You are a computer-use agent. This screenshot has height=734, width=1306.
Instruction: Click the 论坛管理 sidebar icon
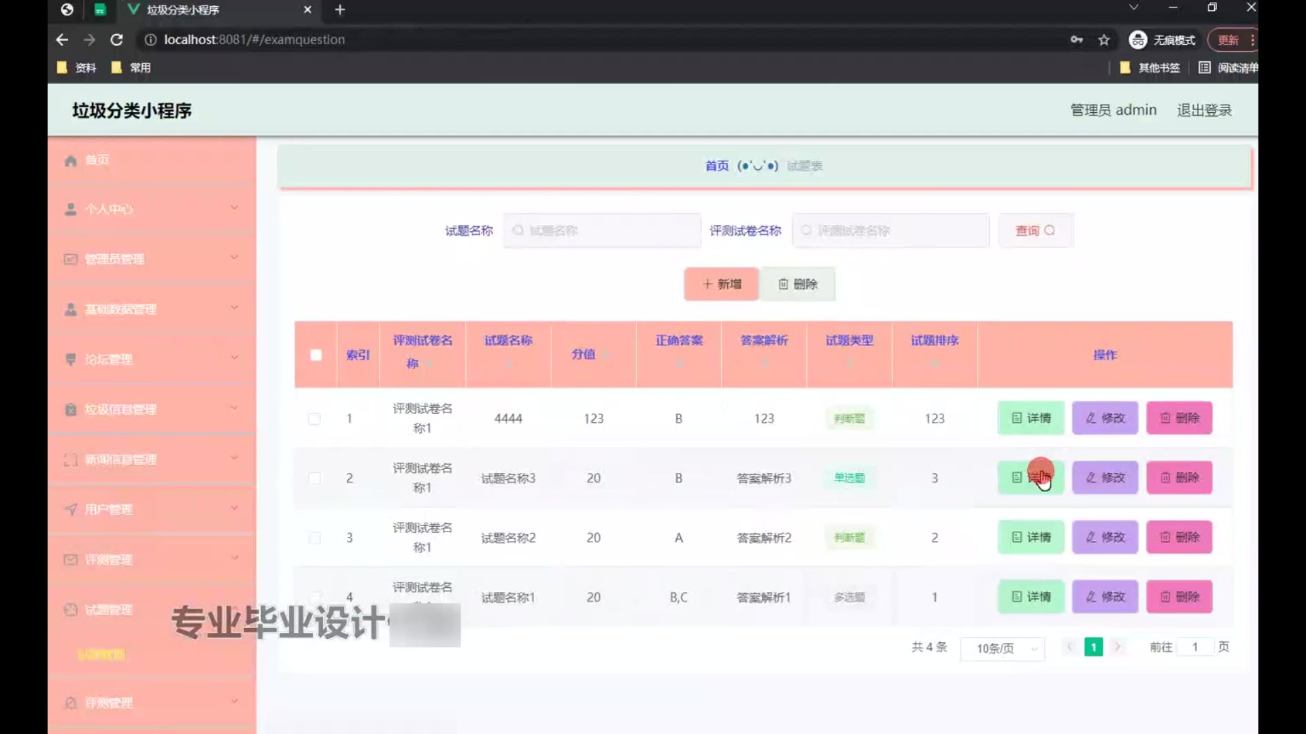coord(71,359)
